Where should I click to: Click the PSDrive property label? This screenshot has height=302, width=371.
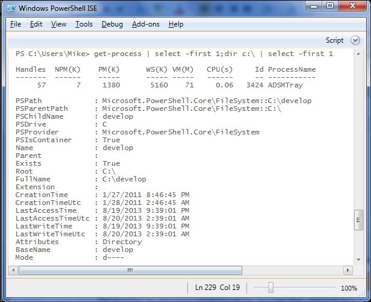point(31,124)
